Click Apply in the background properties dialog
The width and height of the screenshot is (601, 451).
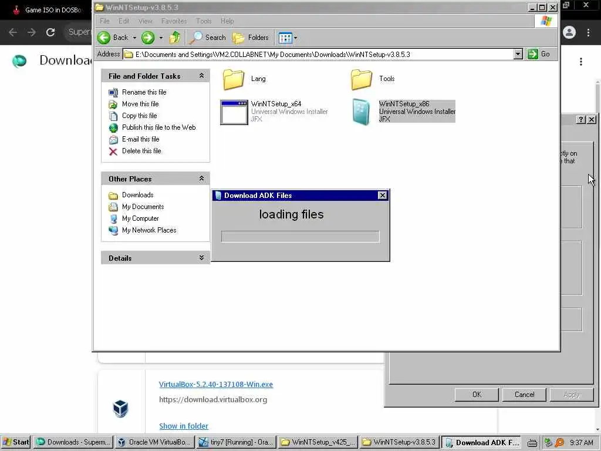point(572,395)
